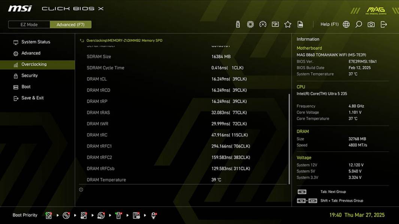Select the network boot device icon
This screenshot has height=224, width=399.
[x=154, y=215]
